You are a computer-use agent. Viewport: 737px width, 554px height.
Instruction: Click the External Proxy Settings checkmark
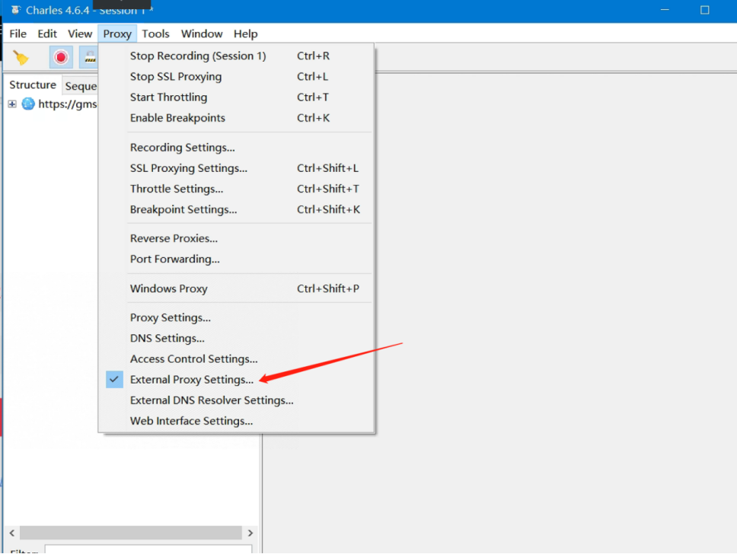(114, 379)
